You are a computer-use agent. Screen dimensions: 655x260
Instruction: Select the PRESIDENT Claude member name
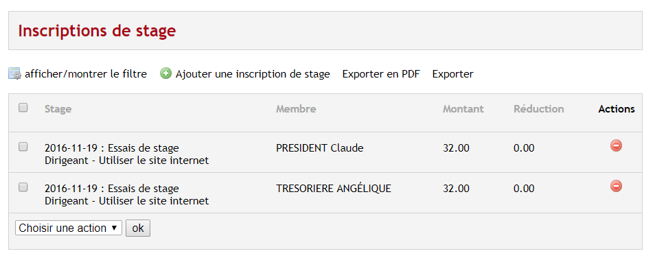tap(319, 147)
